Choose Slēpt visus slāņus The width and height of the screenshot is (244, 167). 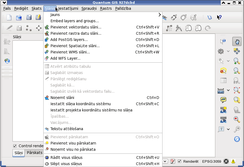pos(103,164)
